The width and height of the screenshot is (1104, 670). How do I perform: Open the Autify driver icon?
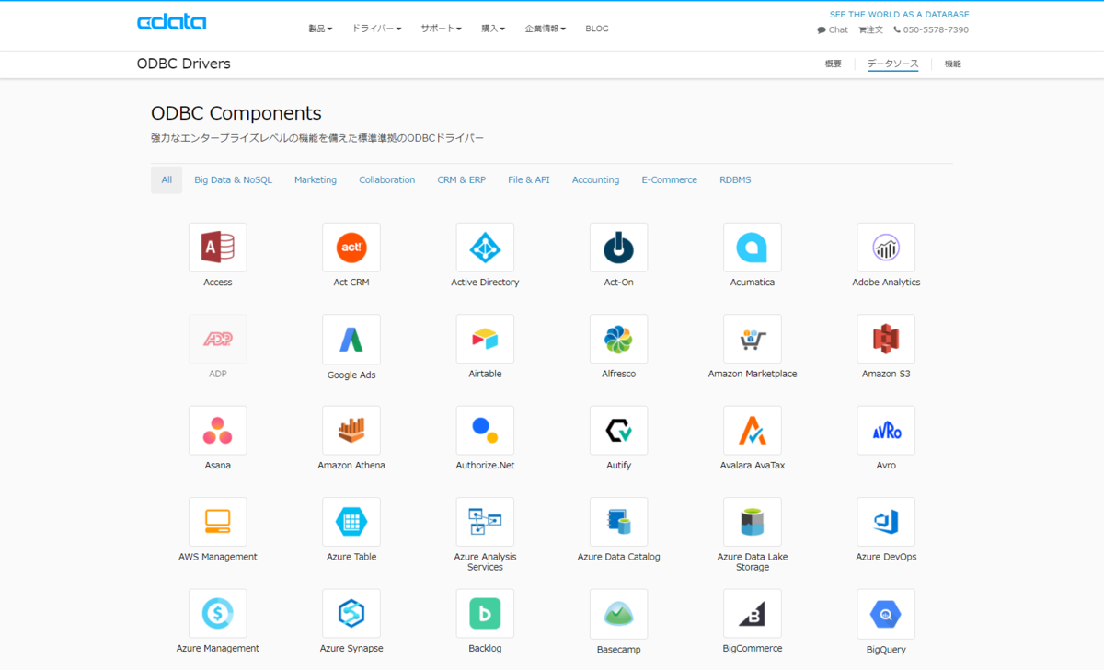coord(618,431)
